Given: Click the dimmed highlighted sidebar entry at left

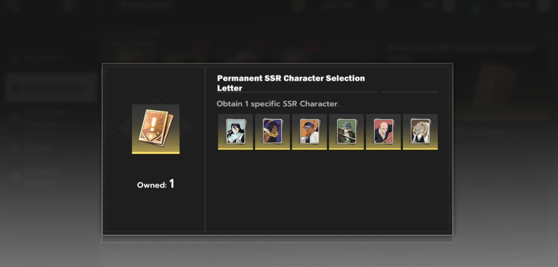Looking at the screenshot, I should coord(51,88).
